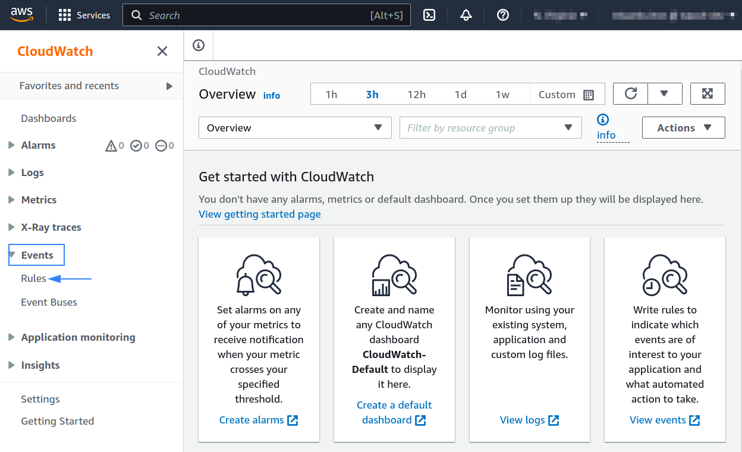
Task: Click the log file cloud illustration
Action: (x=530, y=275)
